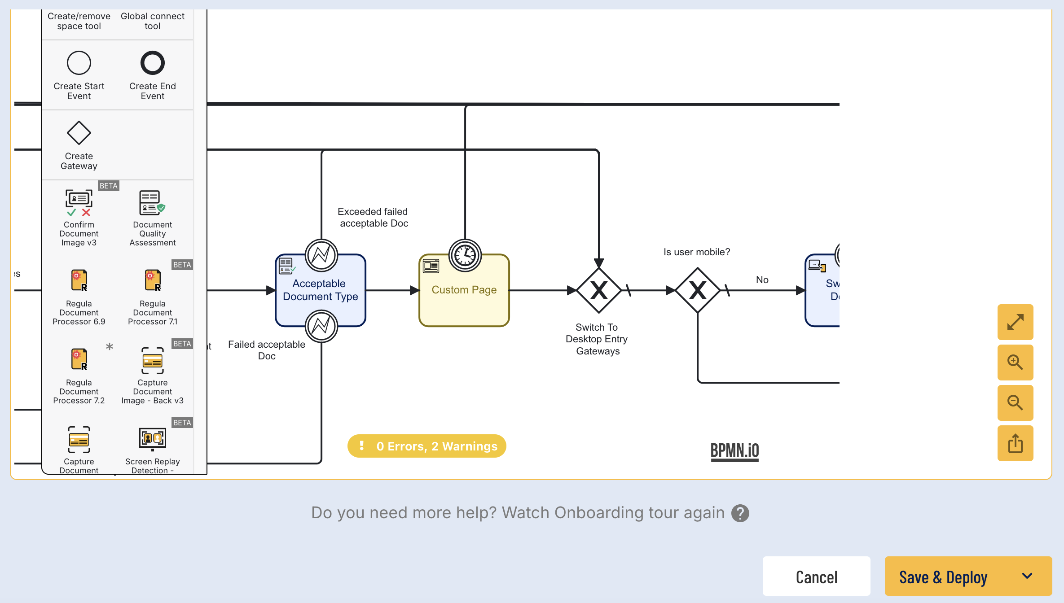Click the 'Switch To Desktop Entry Gateways' label
This screenshot has height=603, width=1064.
(597, 339)
